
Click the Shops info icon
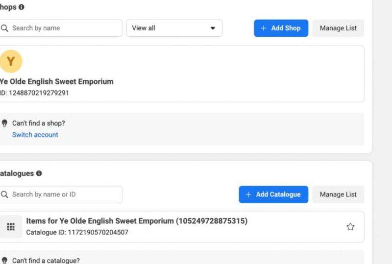22,8
